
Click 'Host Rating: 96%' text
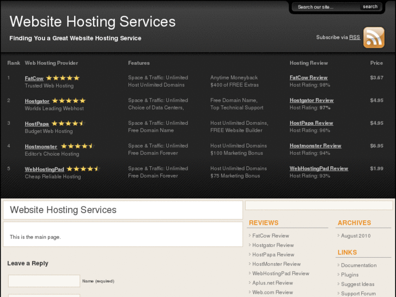click(x=310, y=130)
